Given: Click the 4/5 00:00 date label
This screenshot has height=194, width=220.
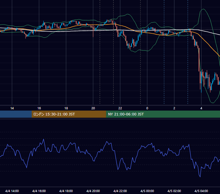Looking at the screenshot, I should [x=147, y=191].
